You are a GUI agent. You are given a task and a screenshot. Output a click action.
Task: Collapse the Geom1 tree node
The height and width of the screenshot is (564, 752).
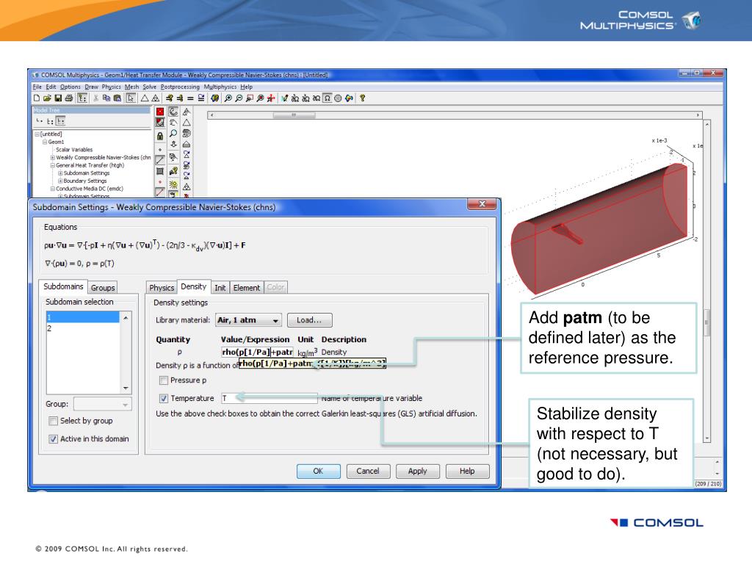(x=45, y=142)
